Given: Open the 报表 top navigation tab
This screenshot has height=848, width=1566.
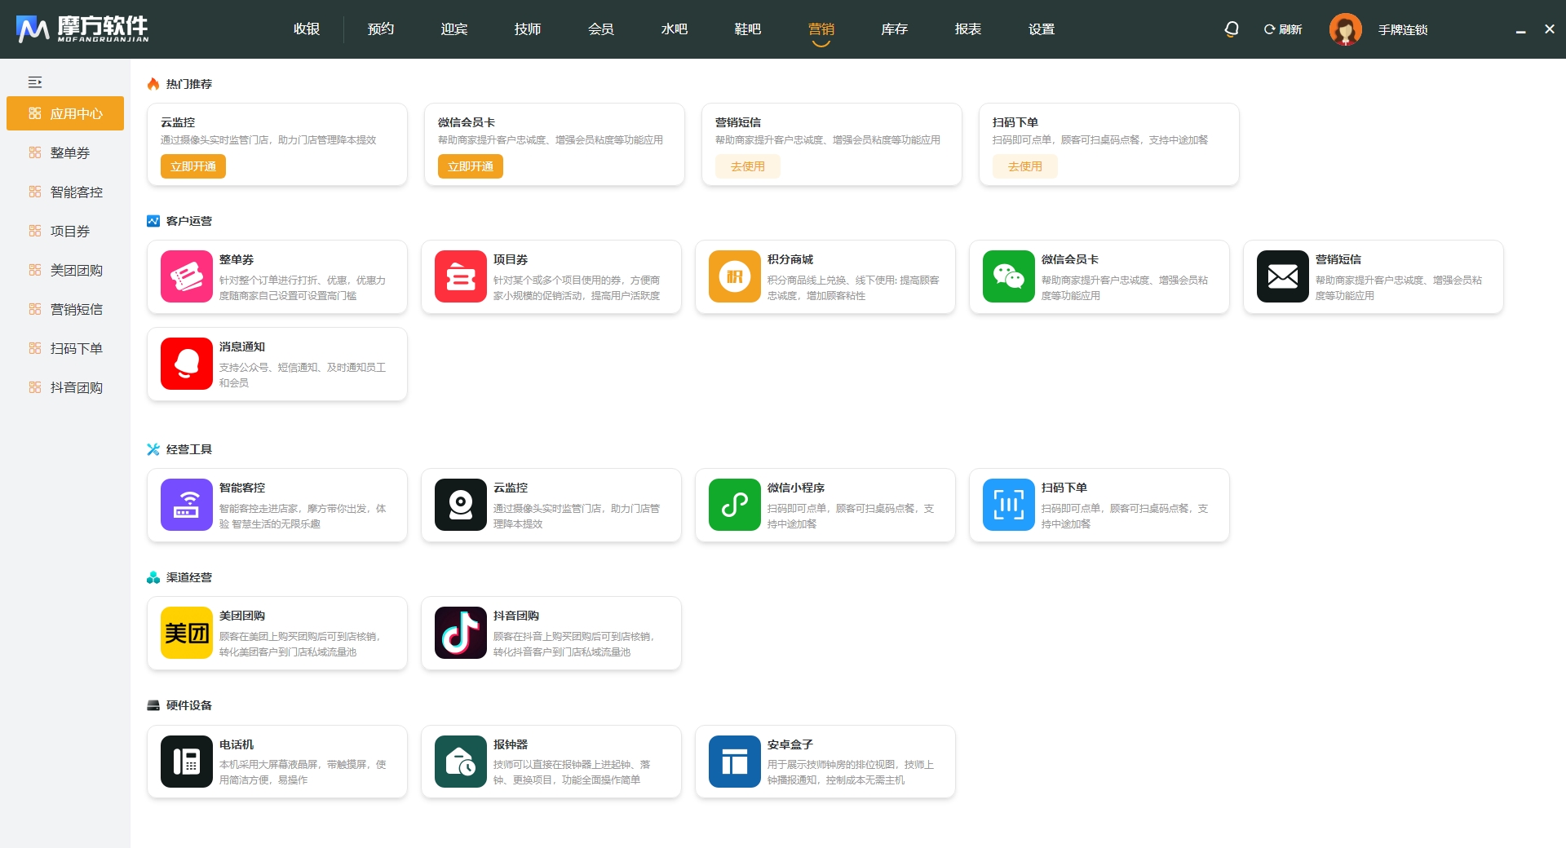Looking at the screenshot, I should (x=967, y=29).
